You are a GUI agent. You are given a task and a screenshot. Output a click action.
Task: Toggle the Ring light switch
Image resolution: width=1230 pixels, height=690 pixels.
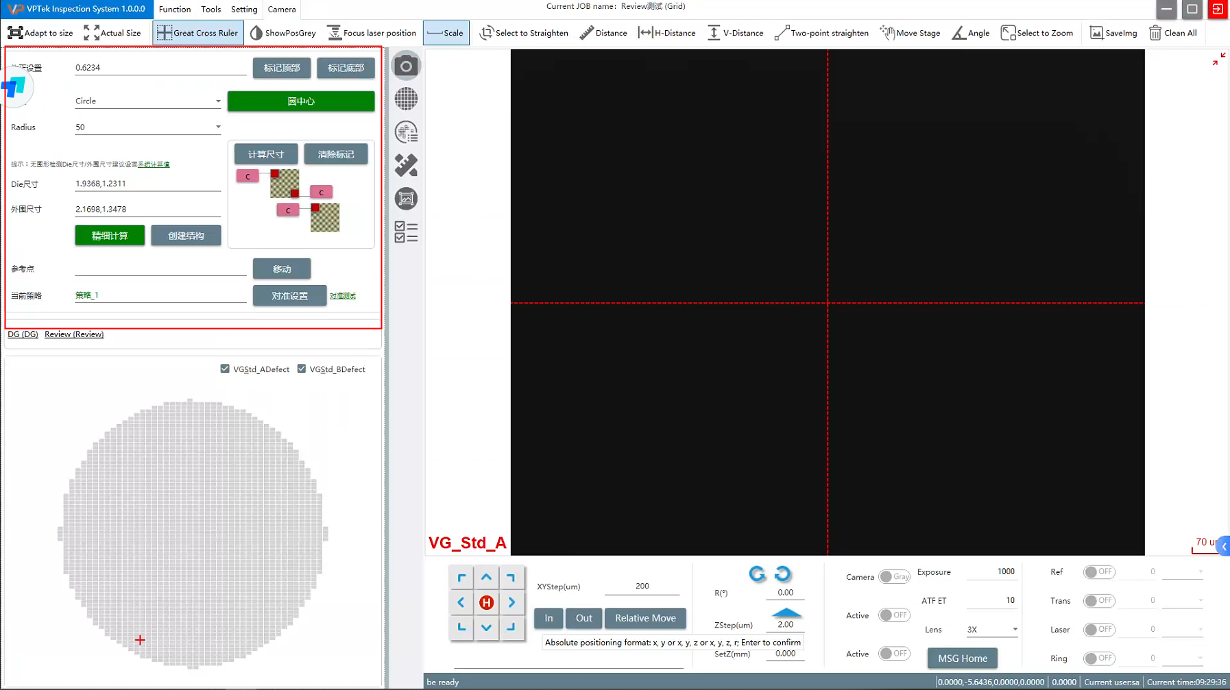point(1099,658)
